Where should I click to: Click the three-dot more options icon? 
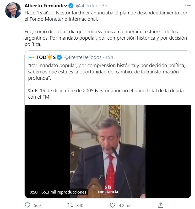point(188,6)
